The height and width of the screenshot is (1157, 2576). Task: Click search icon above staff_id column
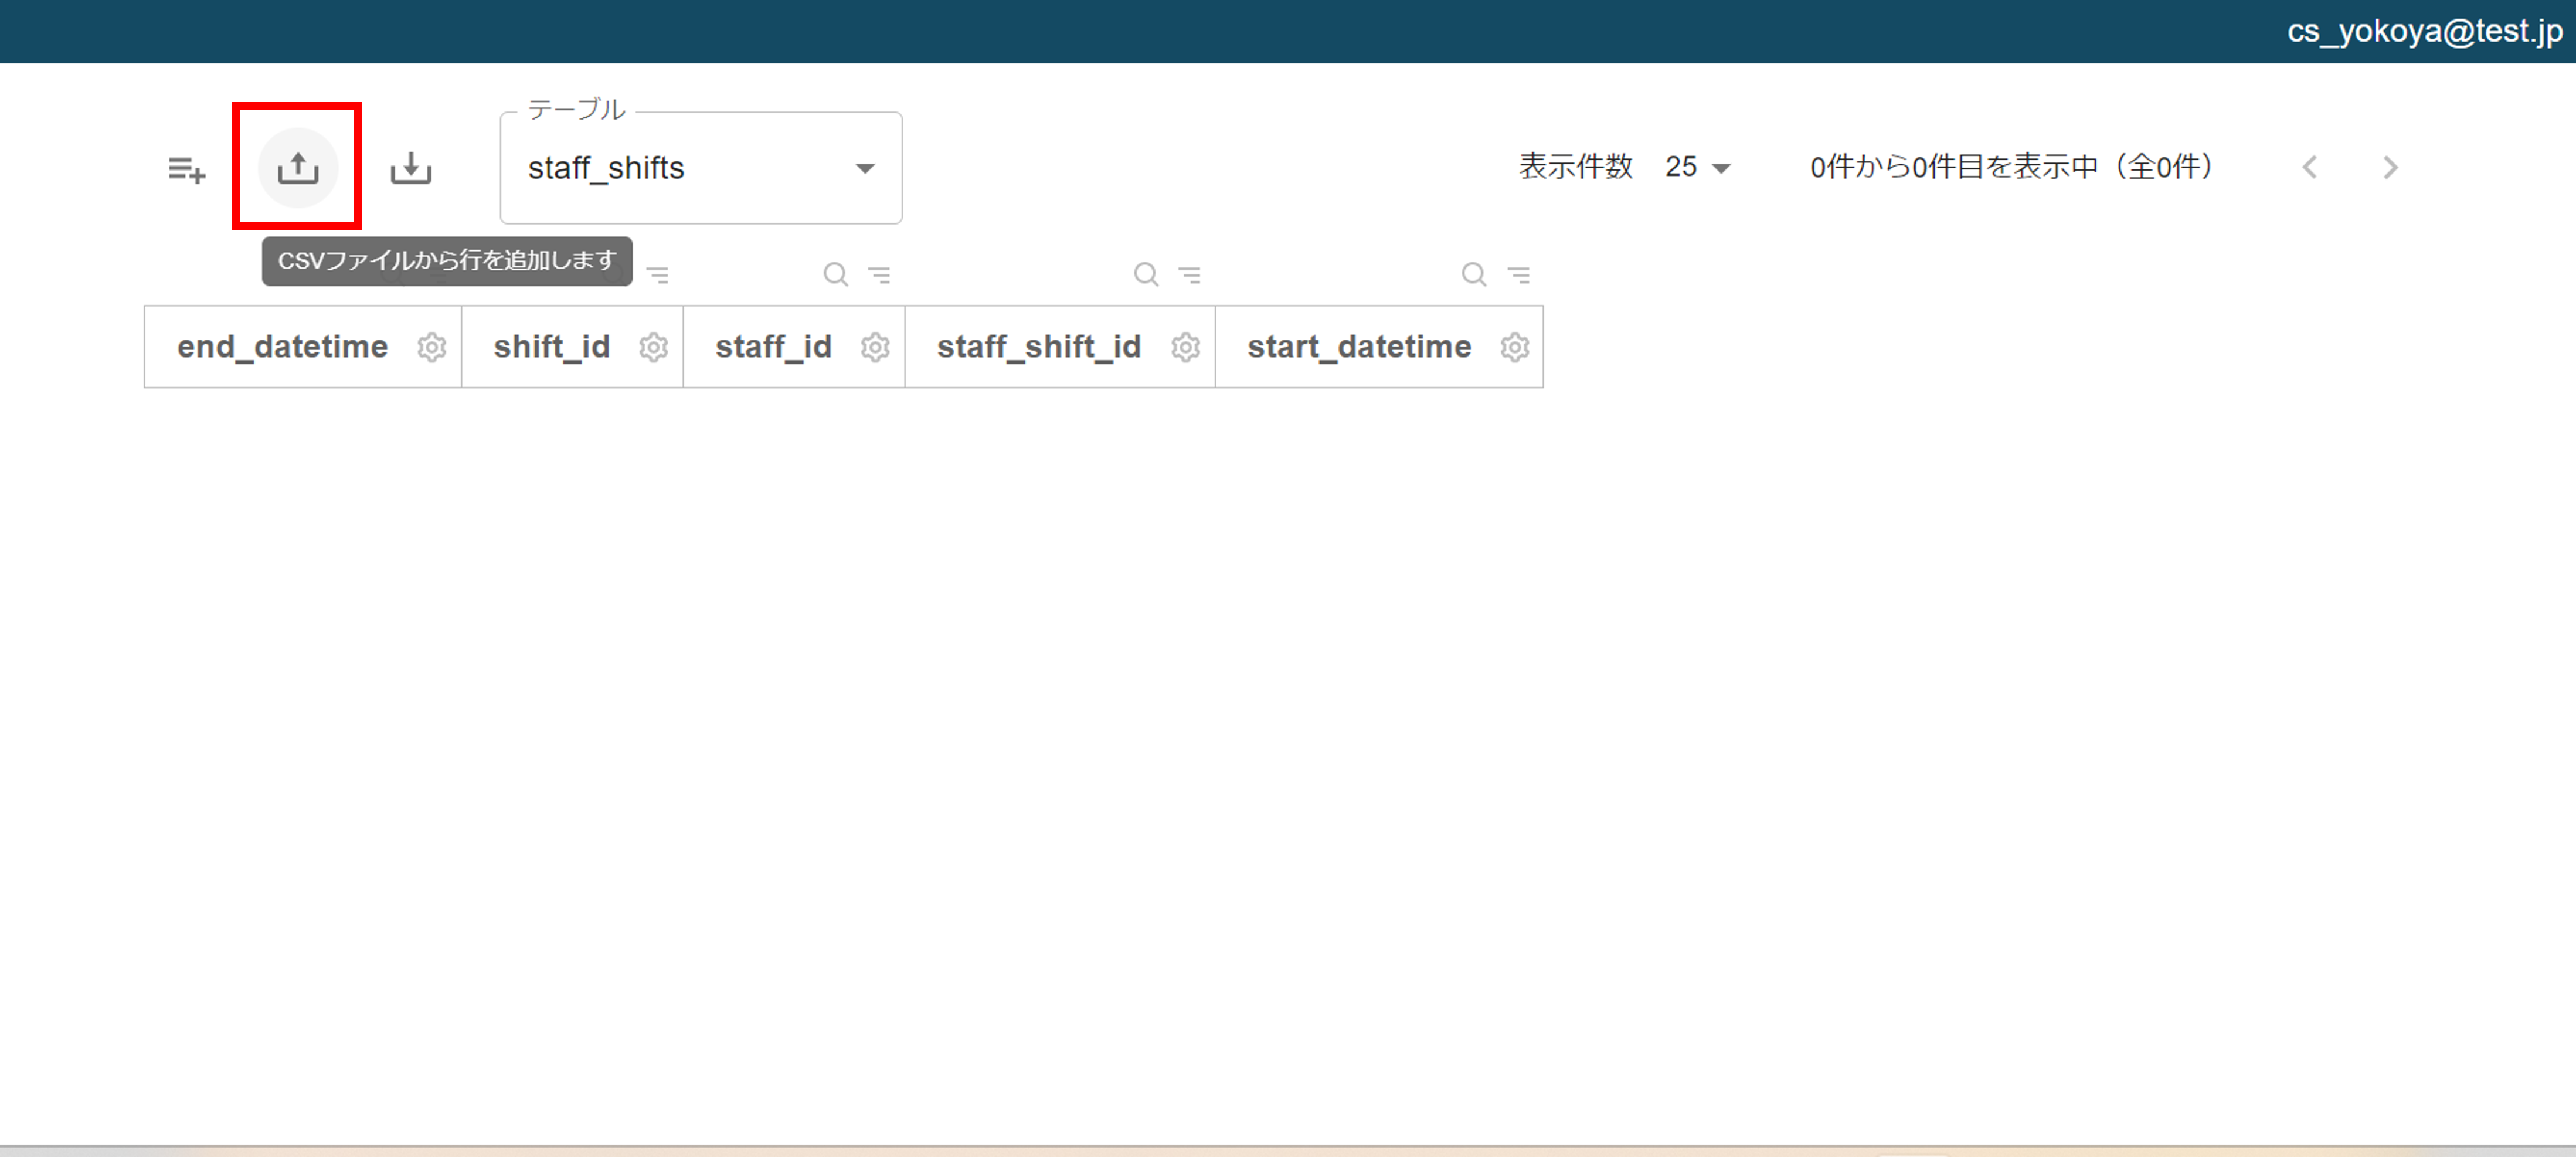(836, 274)
